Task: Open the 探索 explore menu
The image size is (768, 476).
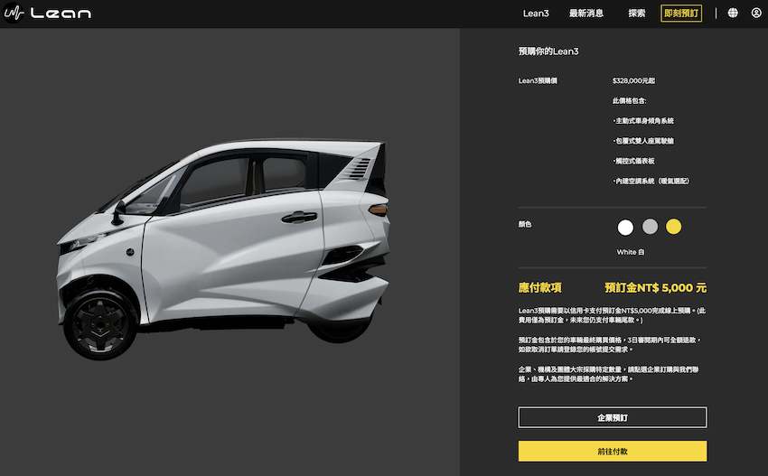Action: pyautogui.click(x=637, y=14)
